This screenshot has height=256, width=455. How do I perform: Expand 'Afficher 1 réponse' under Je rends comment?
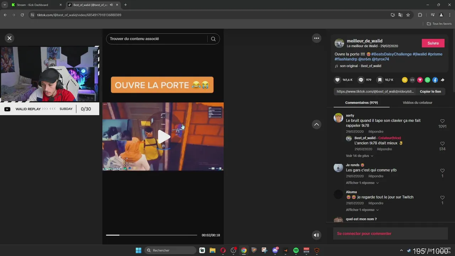tap(362, 183)
